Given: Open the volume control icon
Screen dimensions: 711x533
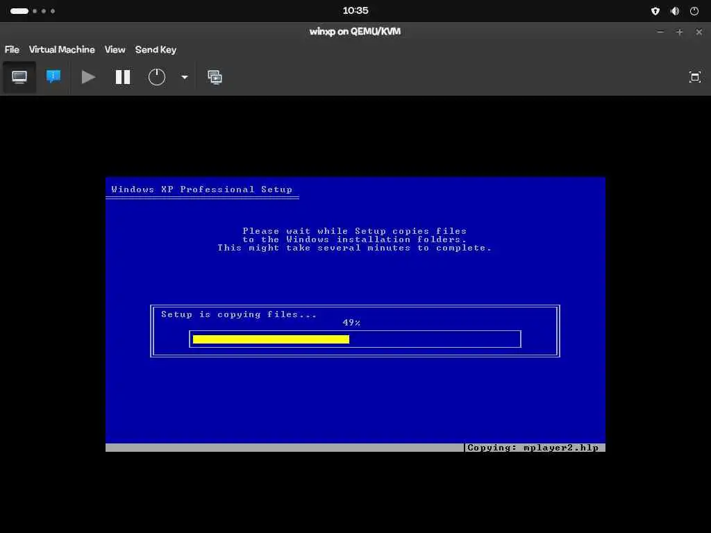Looking at the screenshot, I should (x=675, y=11).
